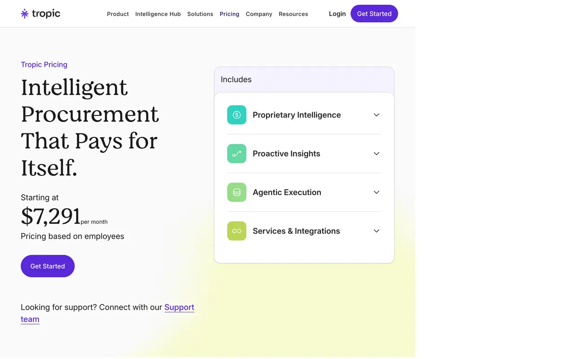The width and height of the screenshot is (575, 359).
Task: Open the Product menu
Action: coord(118,14)
